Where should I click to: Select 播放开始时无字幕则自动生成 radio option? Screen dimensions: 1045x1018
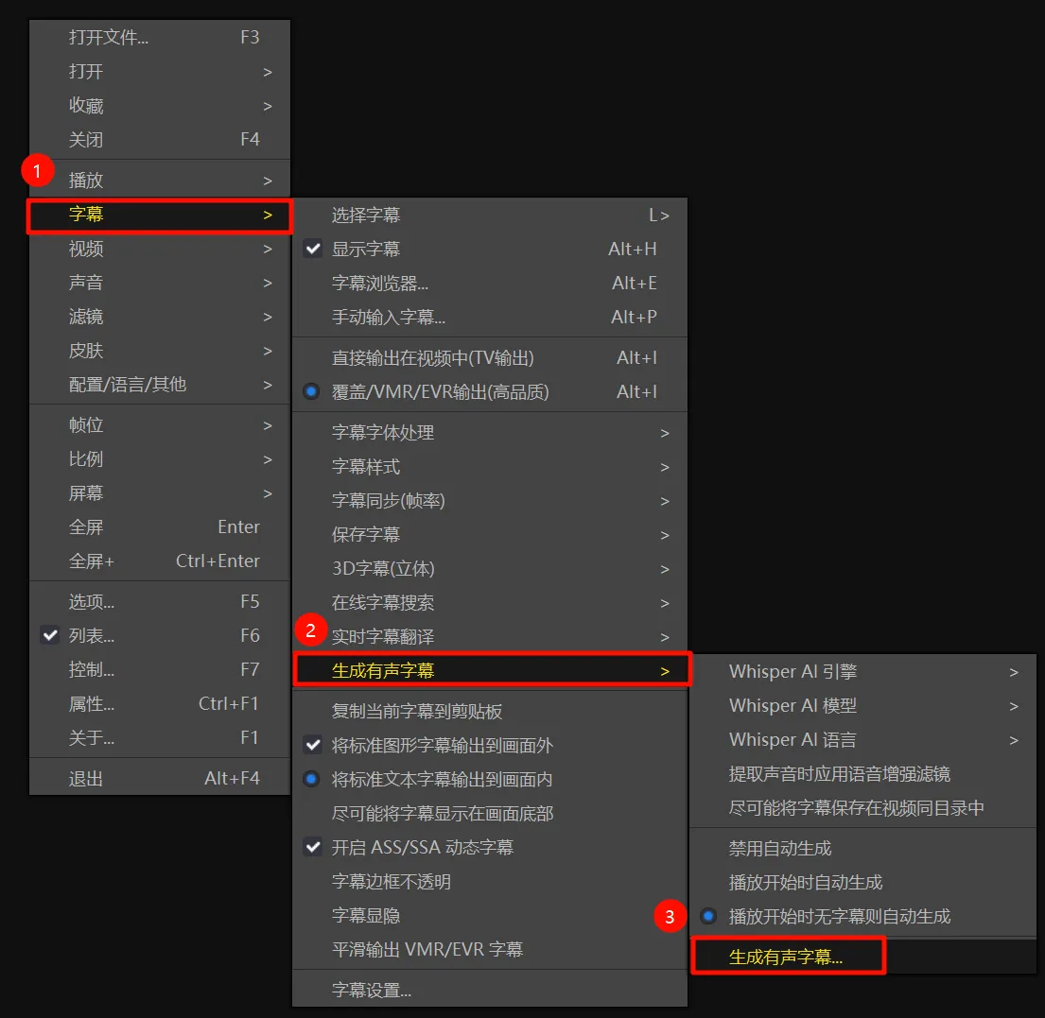pos(708,916)
